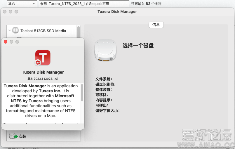Click the 整体装置 label
This screenshot has height=149, width=235.
click(x=104, y=90)
